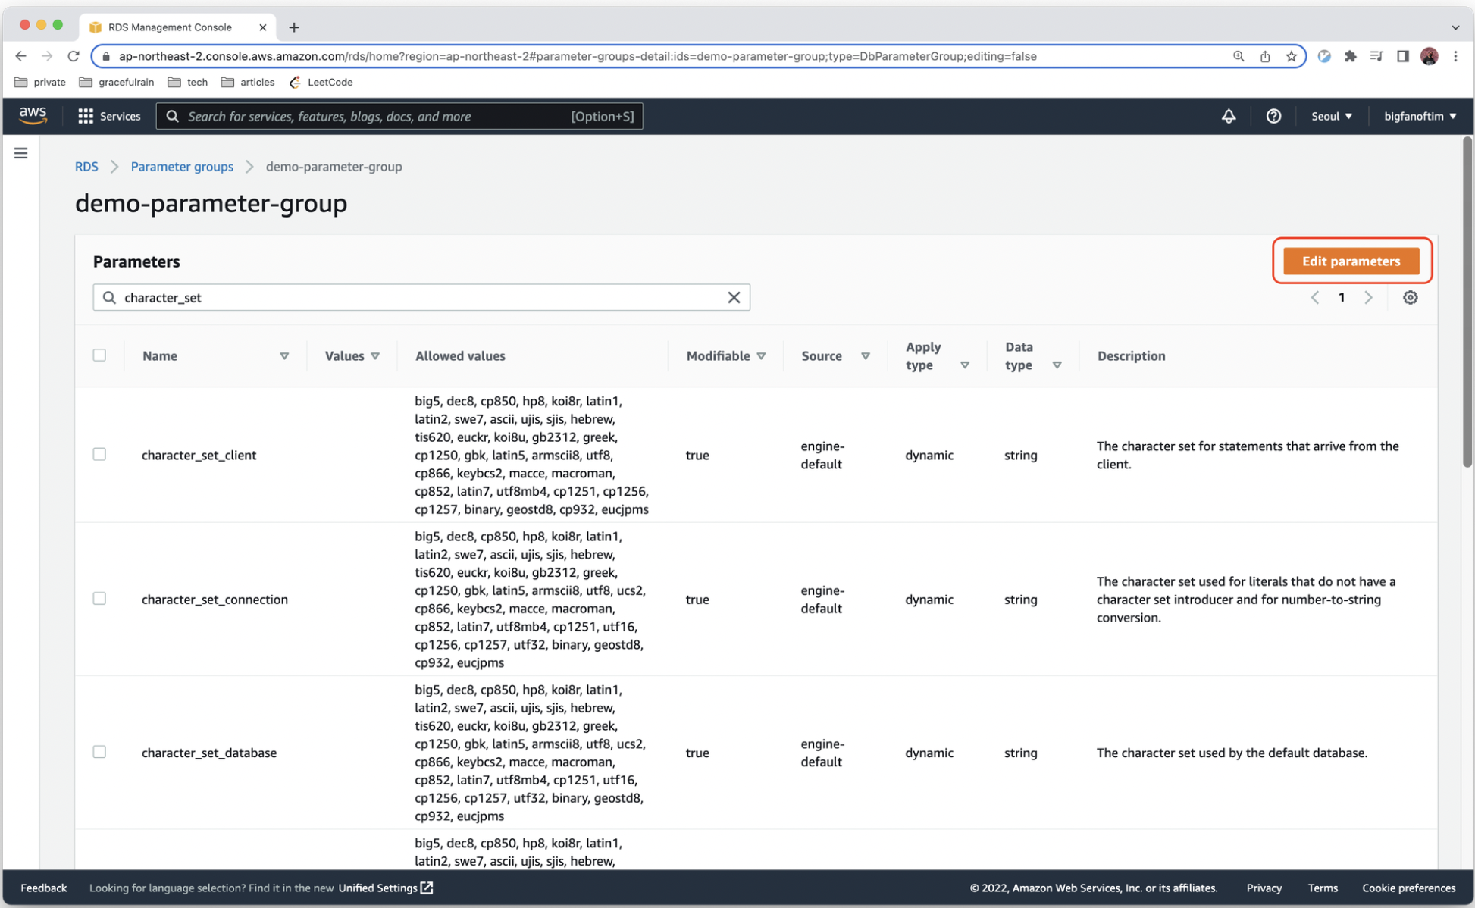Expand the Seoul region dropdown
1475x908 pixels.
[x=1332, y=116]
